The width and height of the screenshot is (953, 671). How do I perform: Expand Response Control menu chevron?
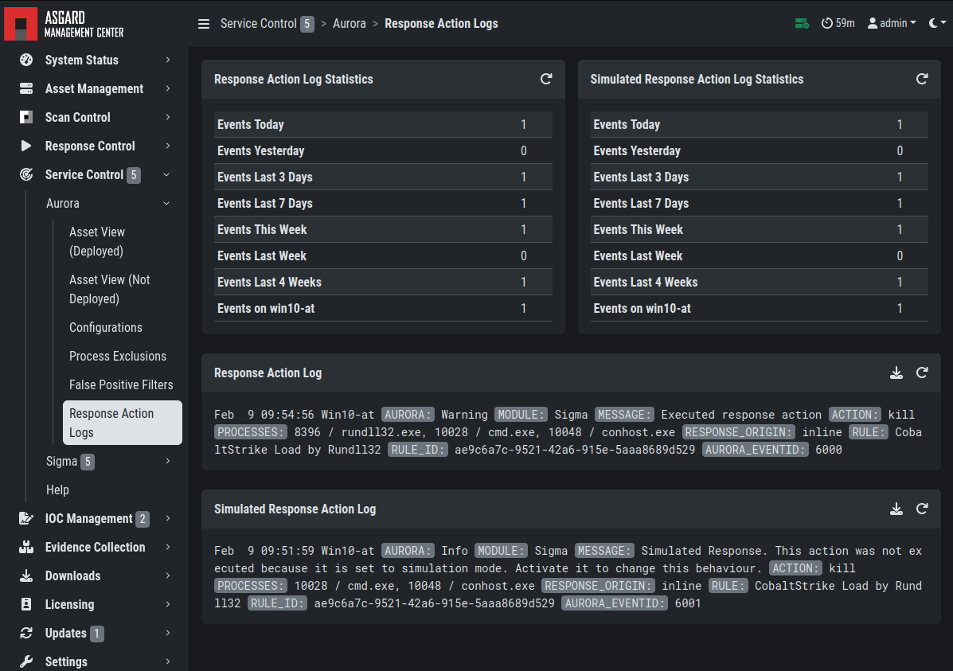click(168, 146)
